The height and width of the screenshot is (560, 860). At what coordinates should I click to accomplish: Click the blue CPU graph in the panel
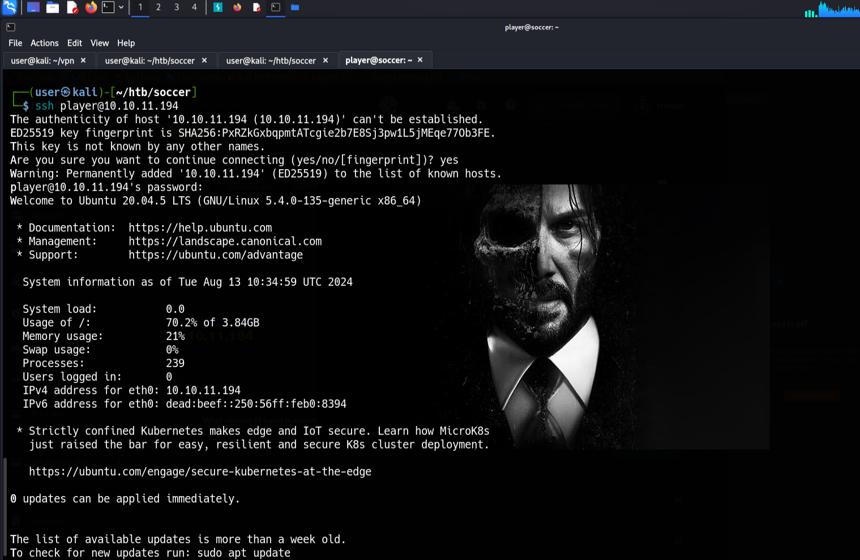(839, 8)
